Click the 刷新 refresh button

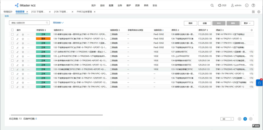[x=190, y=23]
